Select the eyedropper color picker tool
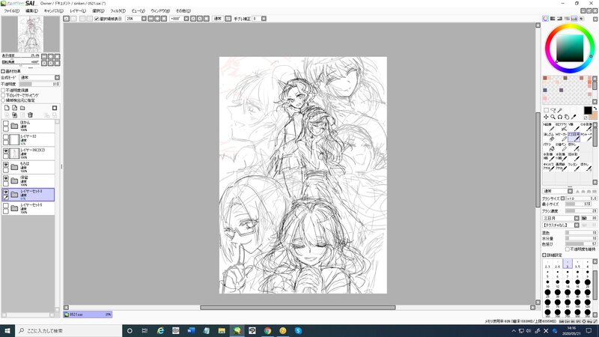This screenshot has height=337, width=599. coord(574,117)
